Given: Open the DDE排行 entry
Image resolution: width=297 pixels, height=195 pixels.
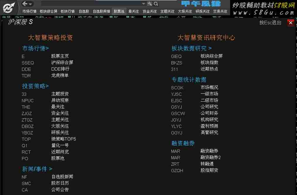Looking at the screenshot, I should [x=60, y=69].
